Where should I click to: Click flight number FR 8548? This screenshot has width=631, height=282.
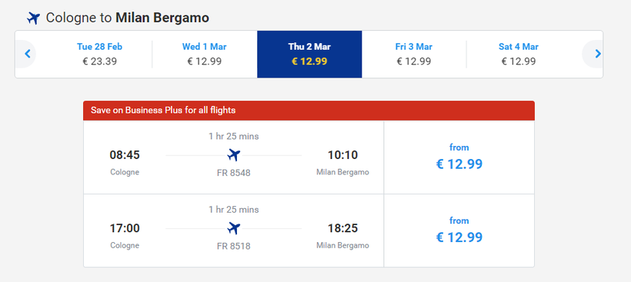233,173
